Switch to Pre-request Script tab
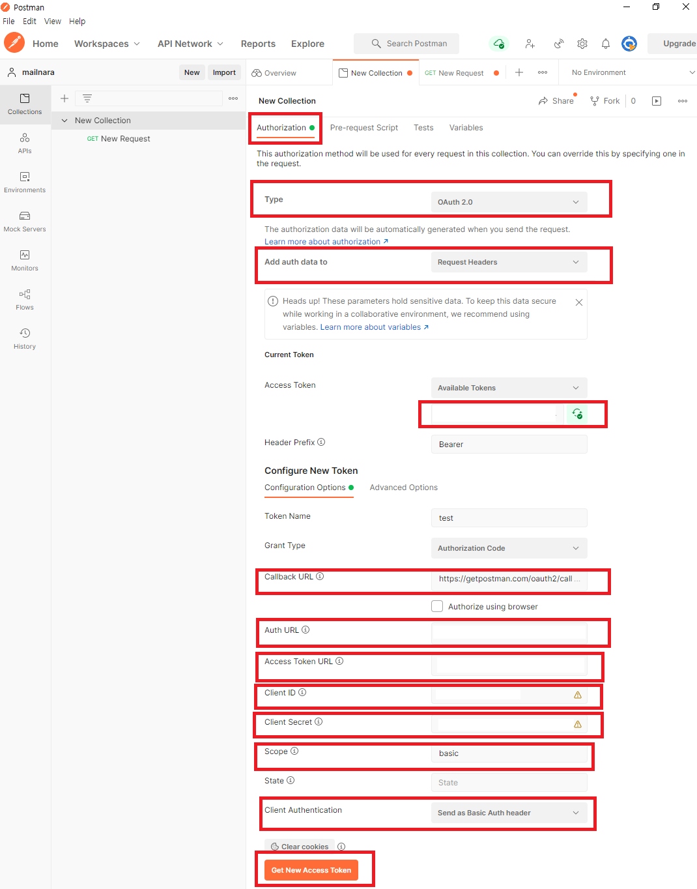The image size is (697, 889). click(x=364, y=128)
